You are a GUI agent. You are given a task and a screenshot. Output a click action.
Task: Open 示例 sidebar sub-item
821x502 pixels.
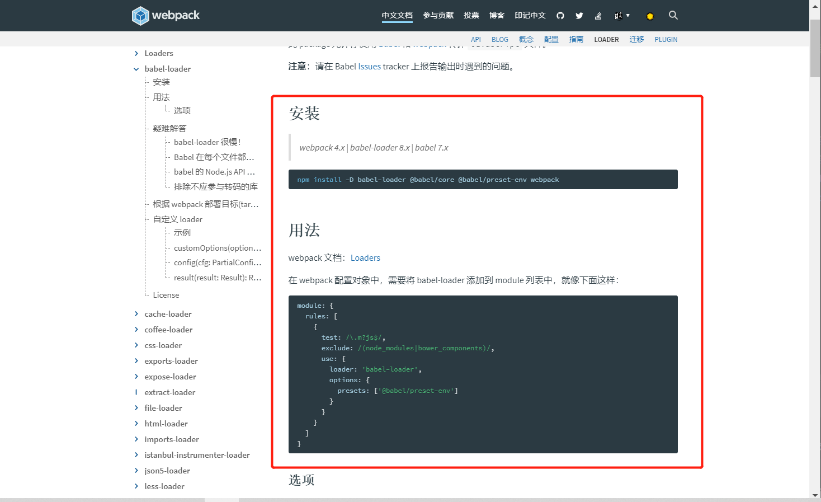point(182,232)
